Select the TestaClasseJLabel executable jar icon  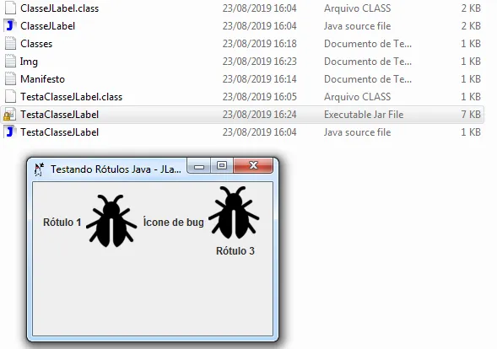(9, 115)
